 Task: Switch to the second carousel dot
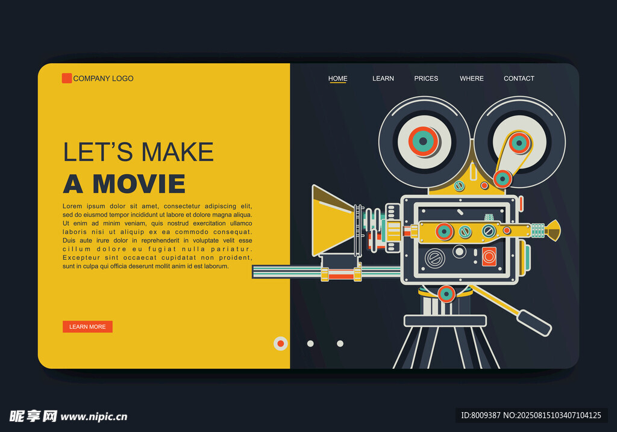point(310,344)
